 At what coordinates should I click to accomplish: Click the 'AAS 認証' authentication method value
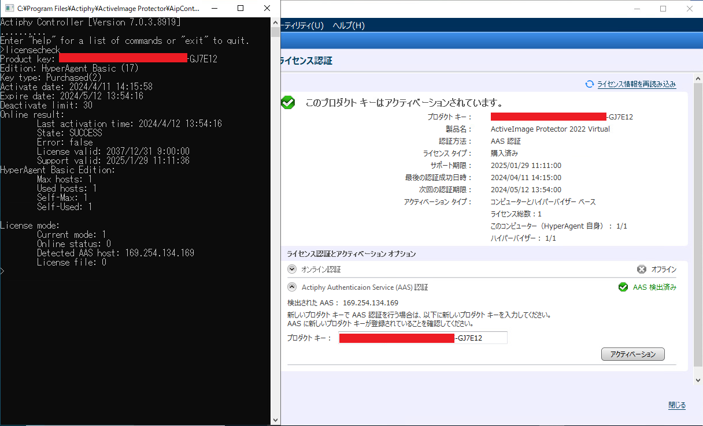pos(506,141)
